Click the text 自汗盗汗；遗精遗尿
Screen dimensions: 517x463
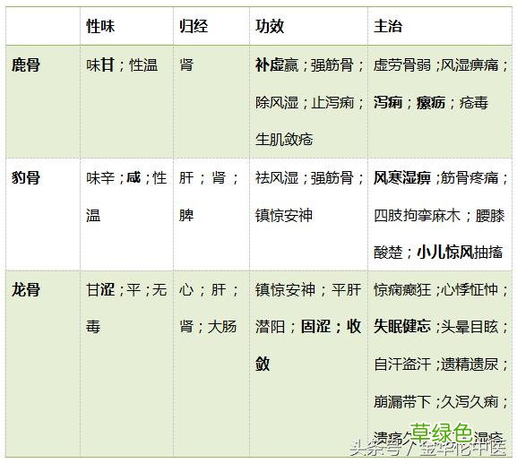tap(441, 364)
